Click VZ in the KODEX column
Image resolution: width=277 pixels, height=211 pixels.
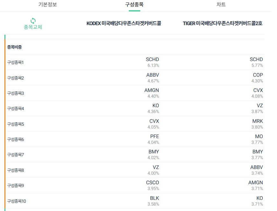coord(156,167)
